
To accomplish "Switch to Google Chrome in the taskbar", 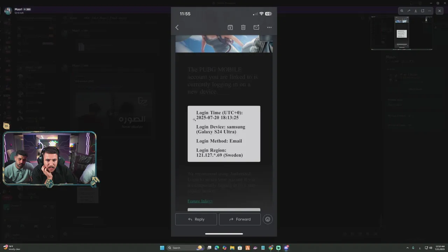I will point(271,248).
